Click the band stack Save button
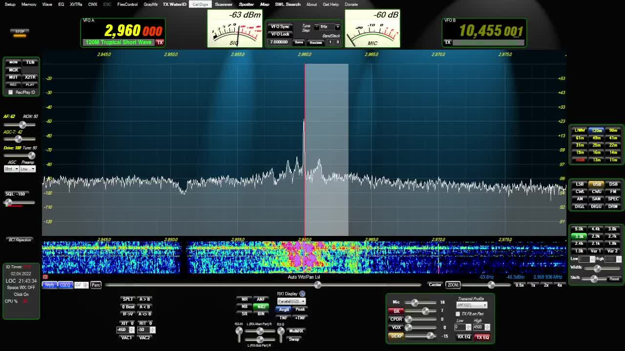Screen dimensions: 625x351 (299, 42)
